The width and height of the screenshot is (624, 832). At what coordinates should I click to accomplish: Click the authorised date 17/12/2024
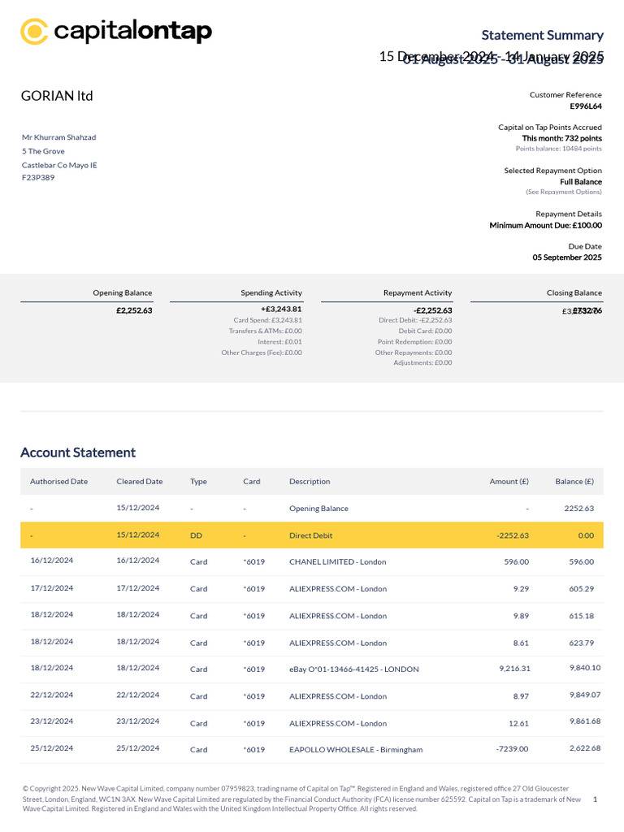click(x=52, y=588)
